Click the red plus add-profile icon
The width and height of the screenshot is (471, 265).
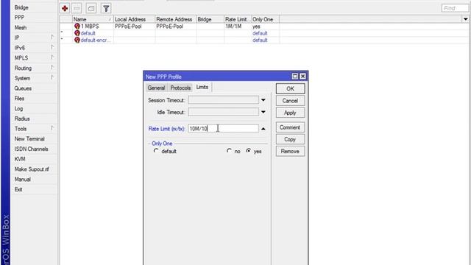tap(65, 8)
